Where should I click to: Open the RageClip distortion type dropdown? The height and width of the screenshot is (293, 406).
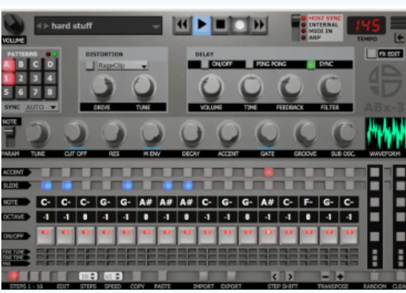123,66
